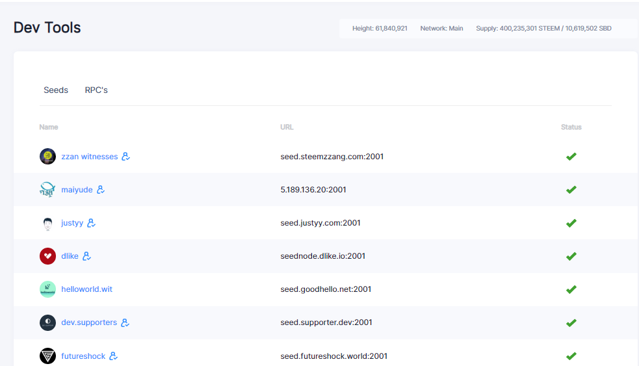Click verified-user icon beside futureshock

pos(113,356)
